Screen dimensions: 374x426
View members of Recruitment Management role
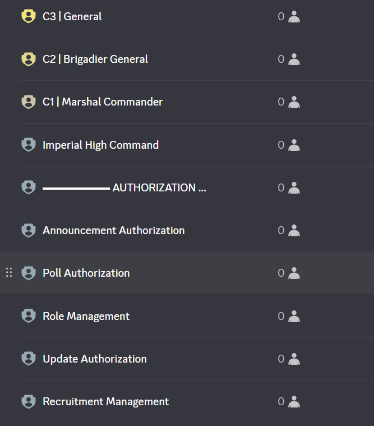(x=289, y=401)
